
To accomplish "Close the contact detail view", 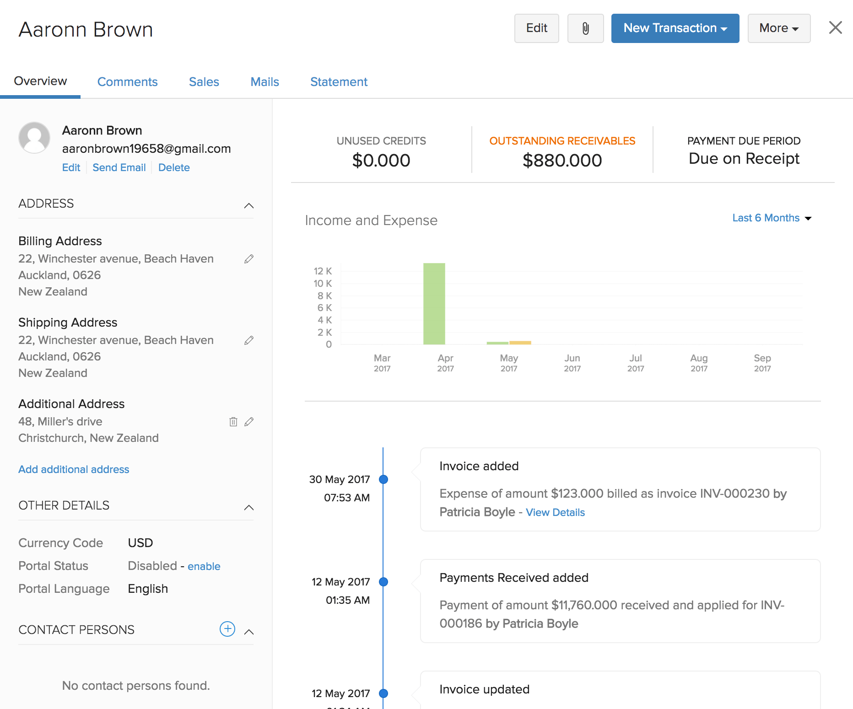I will 836,27.
